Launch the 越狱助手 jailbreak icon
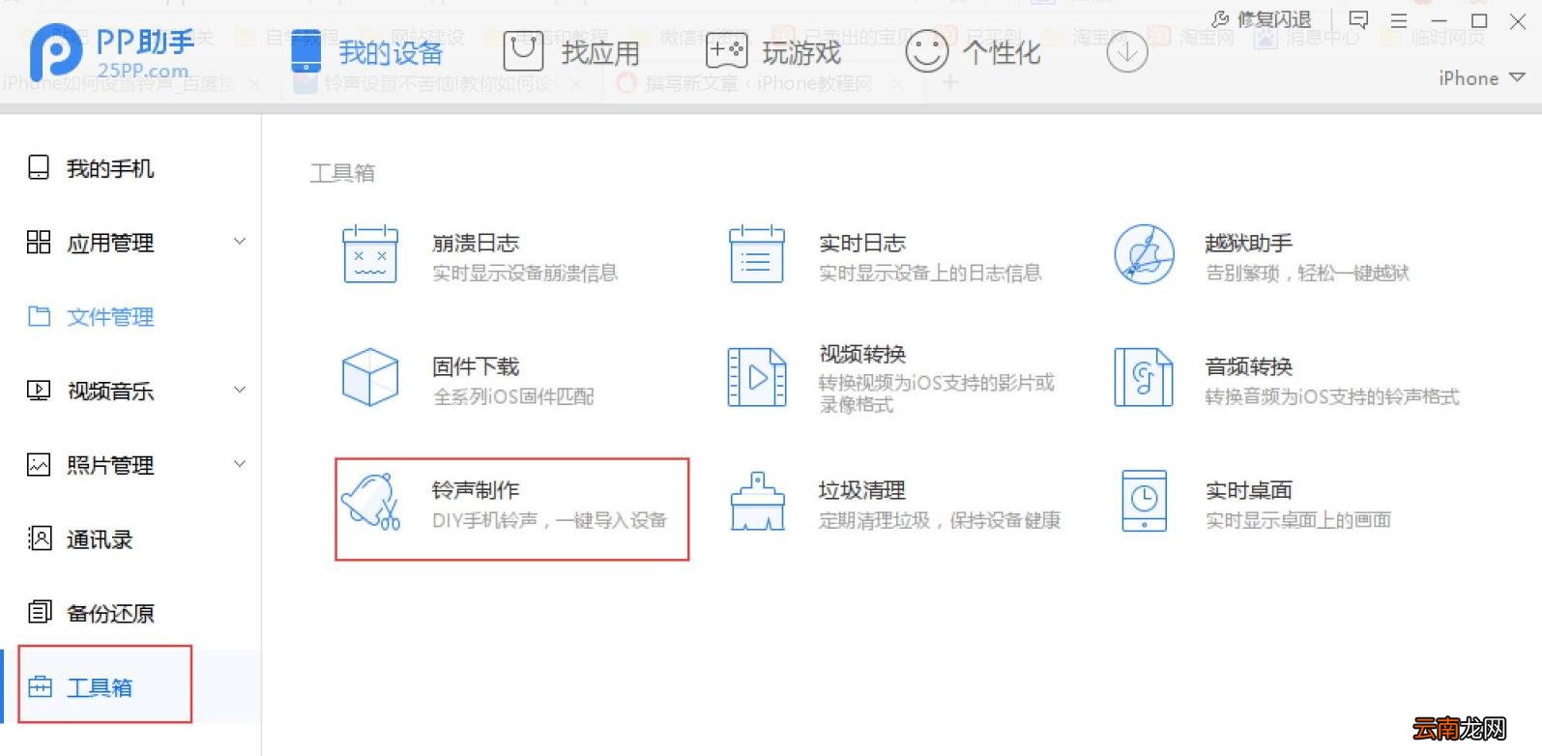Screen dimensions: 1542x756 (x=1144, y=255)
